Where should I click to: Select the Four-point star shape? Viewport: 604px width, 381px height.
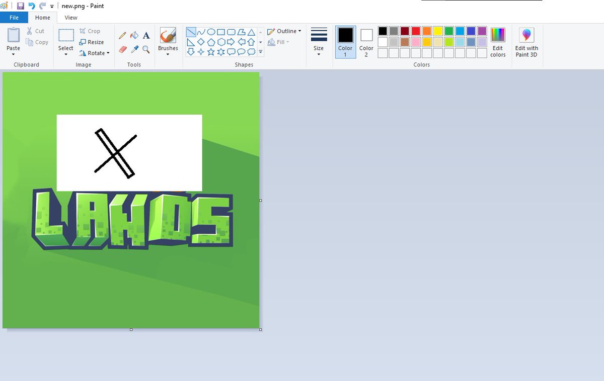pos(201,52)
